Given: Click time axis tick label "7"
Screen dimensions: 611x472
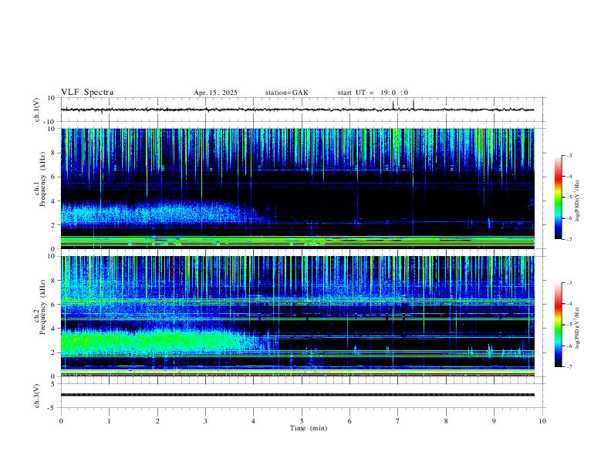Looking at the screenshot, I should [398, 421].
